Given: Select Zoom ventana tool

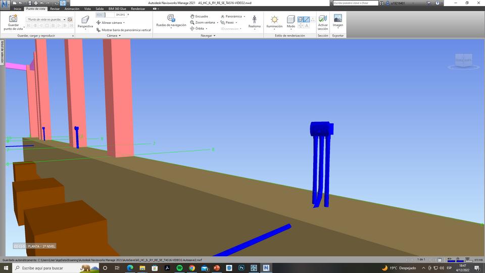Looking at the screenshot, I should pos(202,23).
